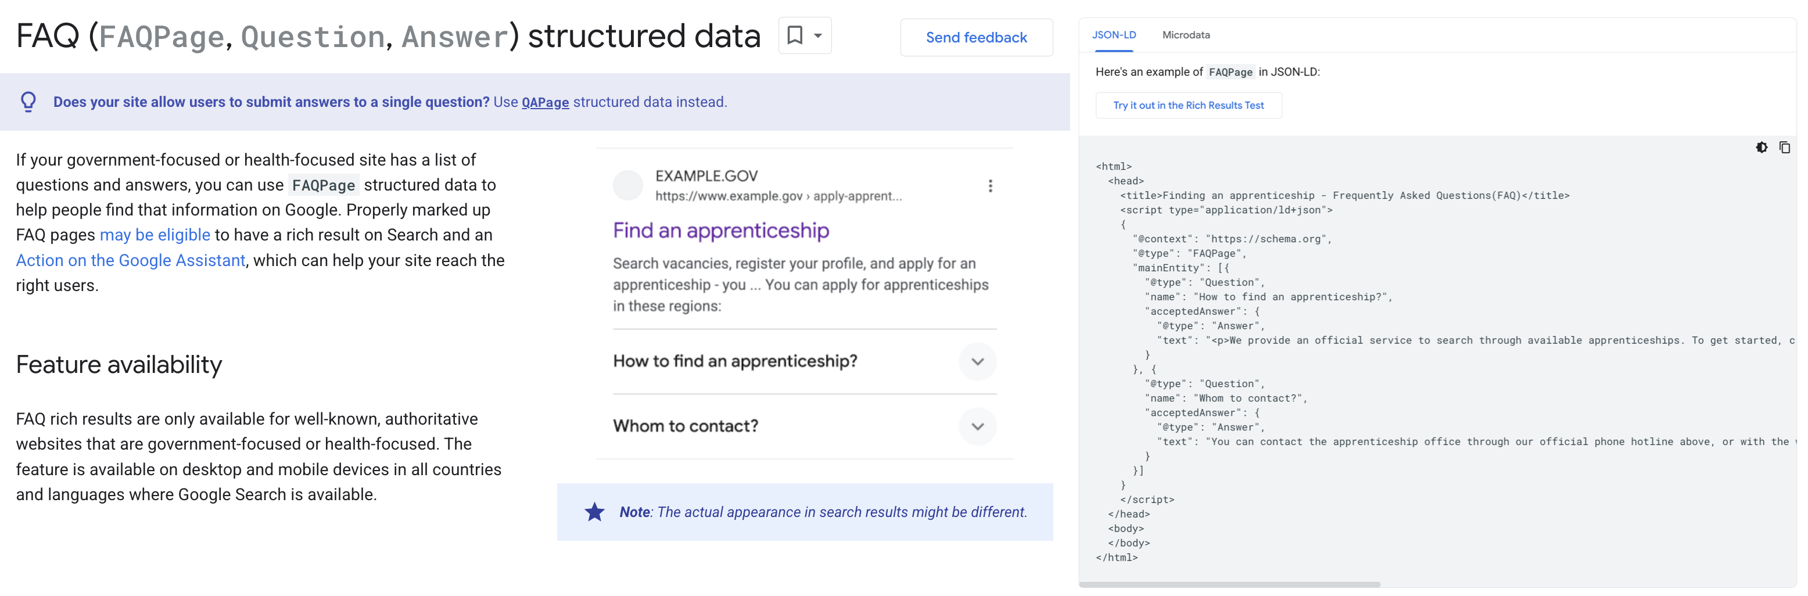
Task: Select the JSON-LD tab
Action: click(x=1113, y=35)
